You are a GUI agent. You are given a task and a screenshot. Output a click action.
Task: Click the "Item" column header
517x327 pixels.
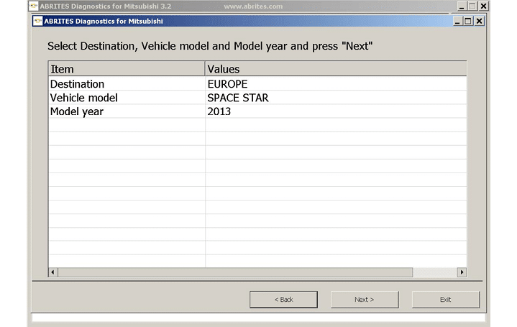127,69
